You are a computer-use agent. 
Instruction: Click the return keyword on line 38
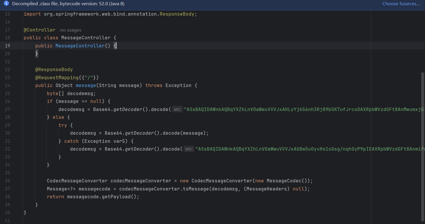(x=55, y=197)
